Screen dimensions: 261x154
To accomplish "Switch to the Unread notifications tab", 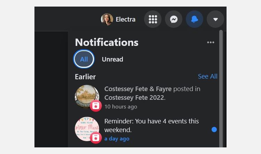I will pos(112,59).
